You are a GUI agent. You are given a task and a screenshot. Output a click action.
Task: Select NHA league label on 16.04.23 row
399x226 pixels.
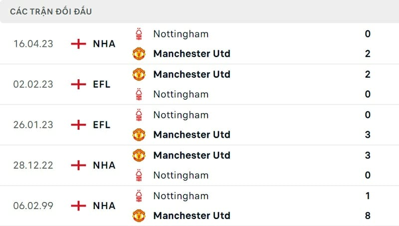pyautogui.click(x=104, y=44)
